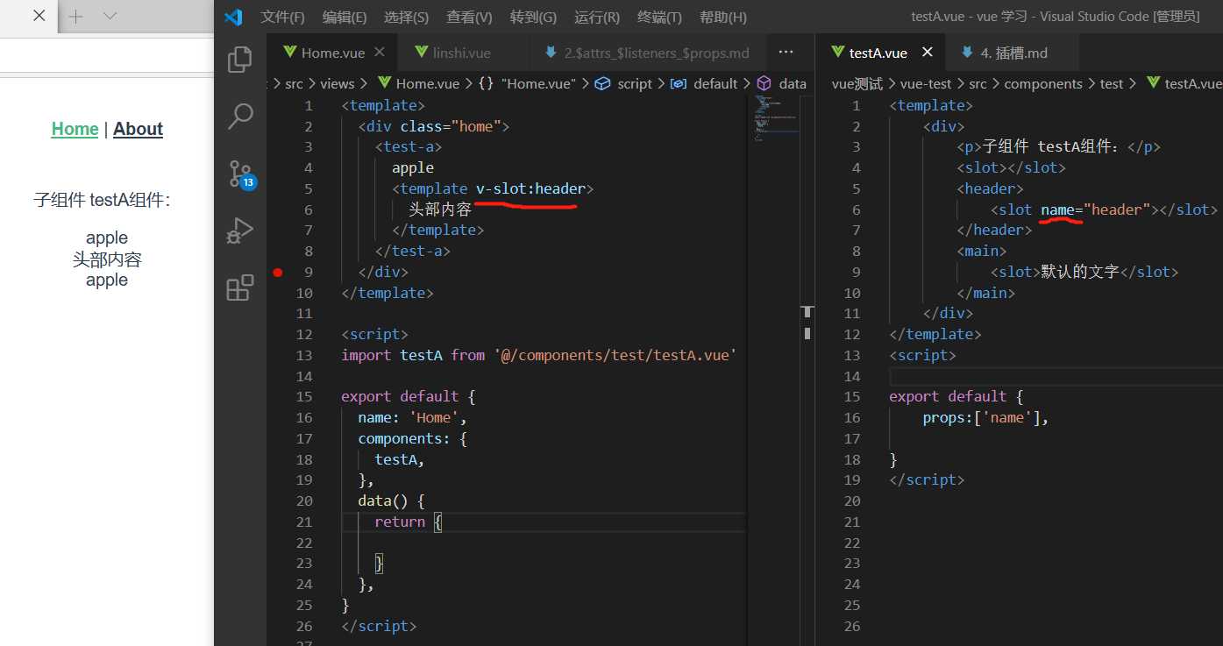Click name="header" attribute in testA.vue

click(1096, 209)
